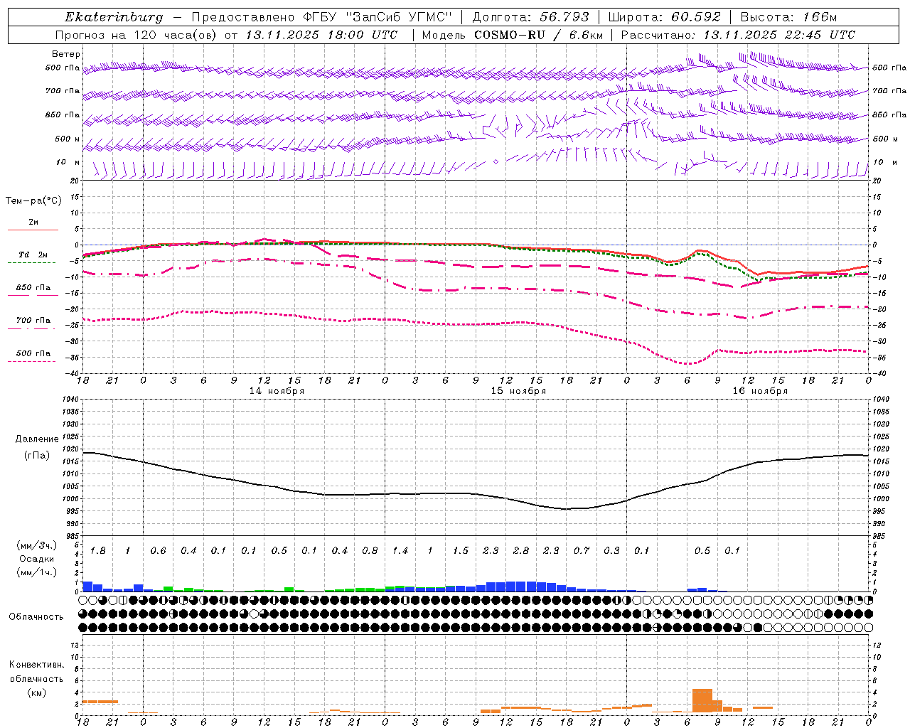This screenshot has height=728, width=910.
Task: Click the 0.3 precipitation total
Action: (611, 551)
